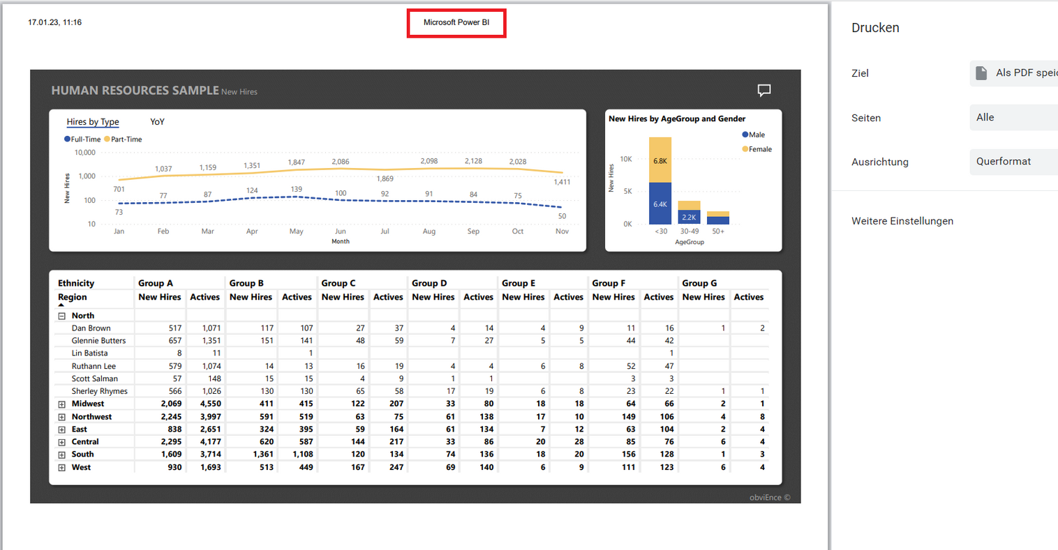Viewport: 1058px width, 550px height.
Task: Select the Glennie Butters row label
Action: (x=98, y=341)
